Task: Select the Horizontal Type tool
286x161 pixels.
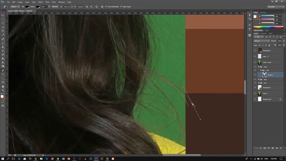Action: (3, 75)
